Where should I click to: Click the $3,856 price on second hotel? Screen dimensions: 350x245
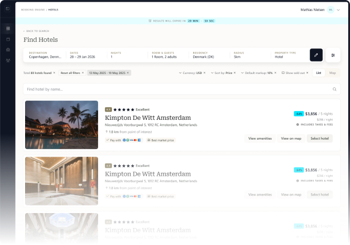pos(311,170)
